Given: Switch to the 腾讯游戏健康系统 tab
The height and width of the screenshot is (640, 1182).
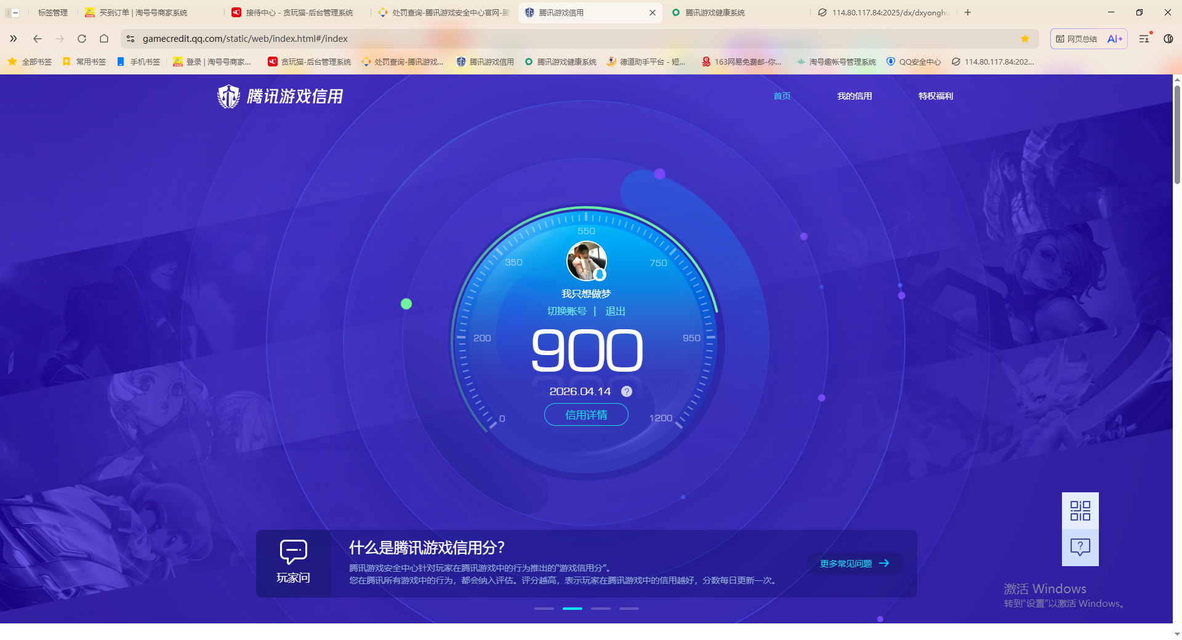Looking at the screenshot, I should [714, 12].
